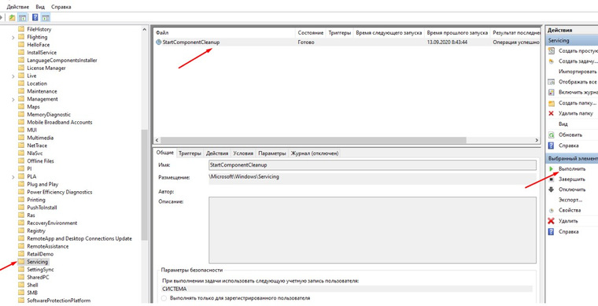Open the Вид submenu in actions pane
598x306 pixels.
click(x=563, y=124)
